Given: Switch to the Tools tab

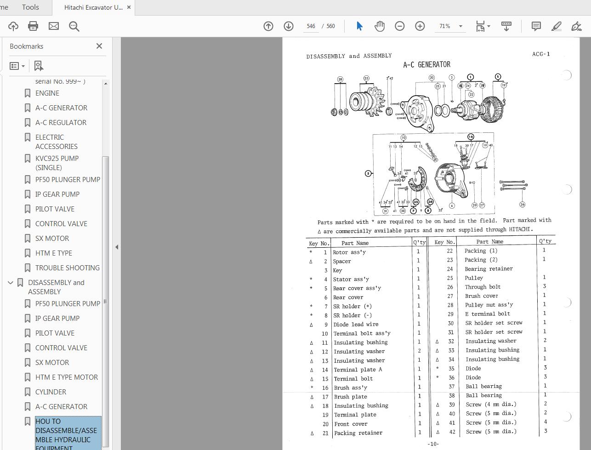Looking at the screenshot, I should [x=30, y=7].
